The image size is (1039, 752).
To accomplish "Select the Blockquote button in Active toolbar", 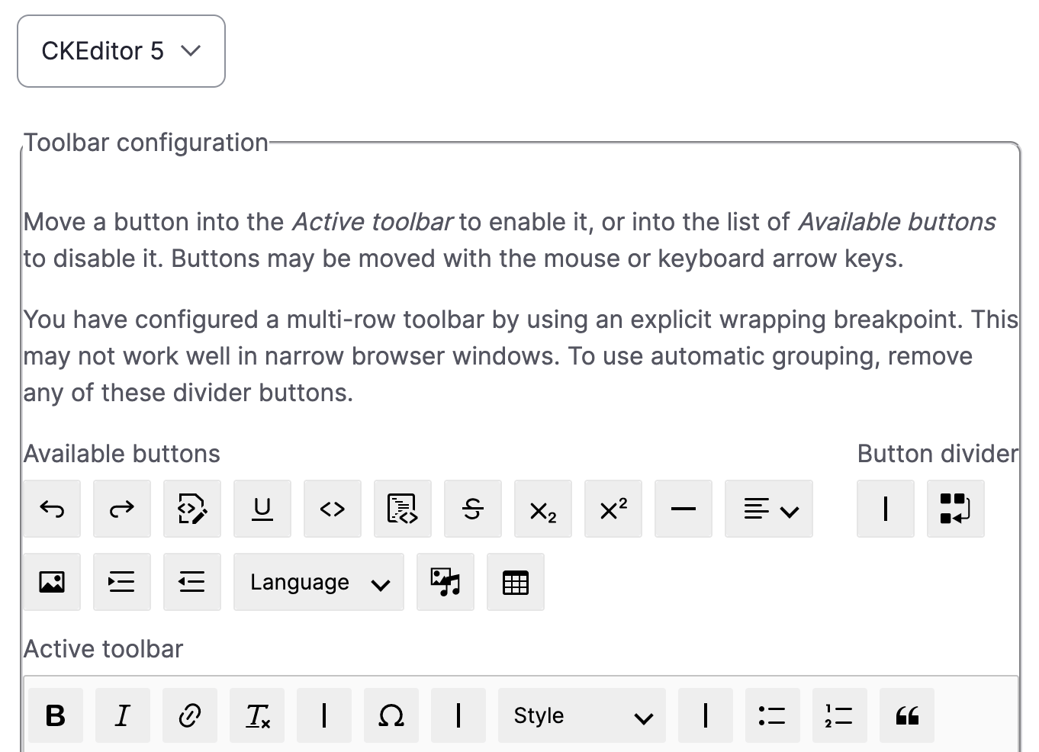I will [x=907, y=715].
